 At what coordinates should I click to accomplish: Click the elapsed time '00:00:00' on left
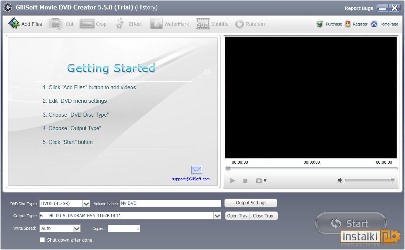pos(240,162)
